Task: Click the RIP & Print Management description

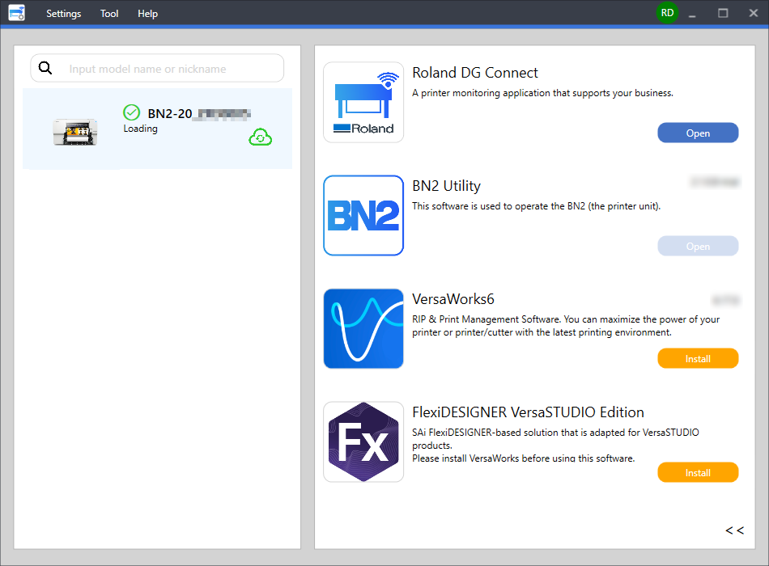Action: coord(566,325)
